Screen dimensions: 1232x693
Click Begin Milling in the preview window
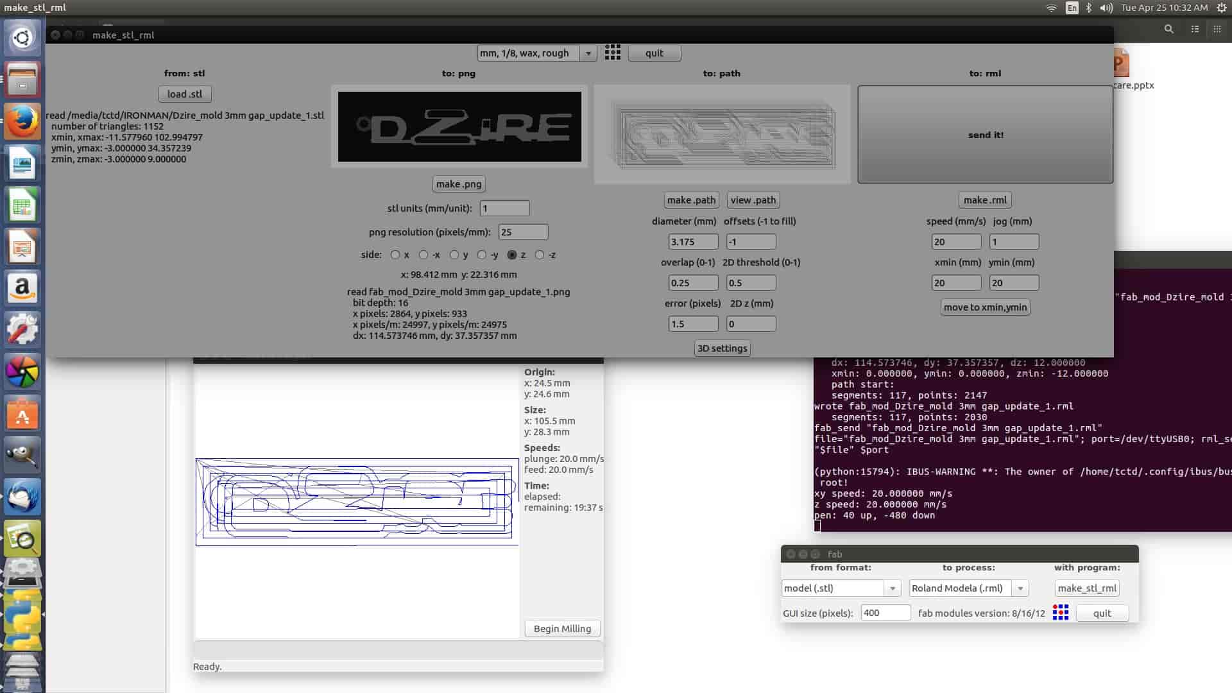click(x=562, y=629)
